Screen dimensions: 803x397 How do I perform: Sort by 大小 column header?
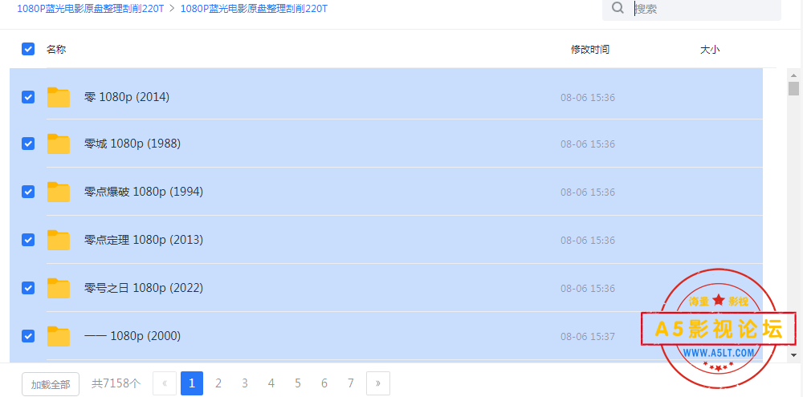(710, 50)
